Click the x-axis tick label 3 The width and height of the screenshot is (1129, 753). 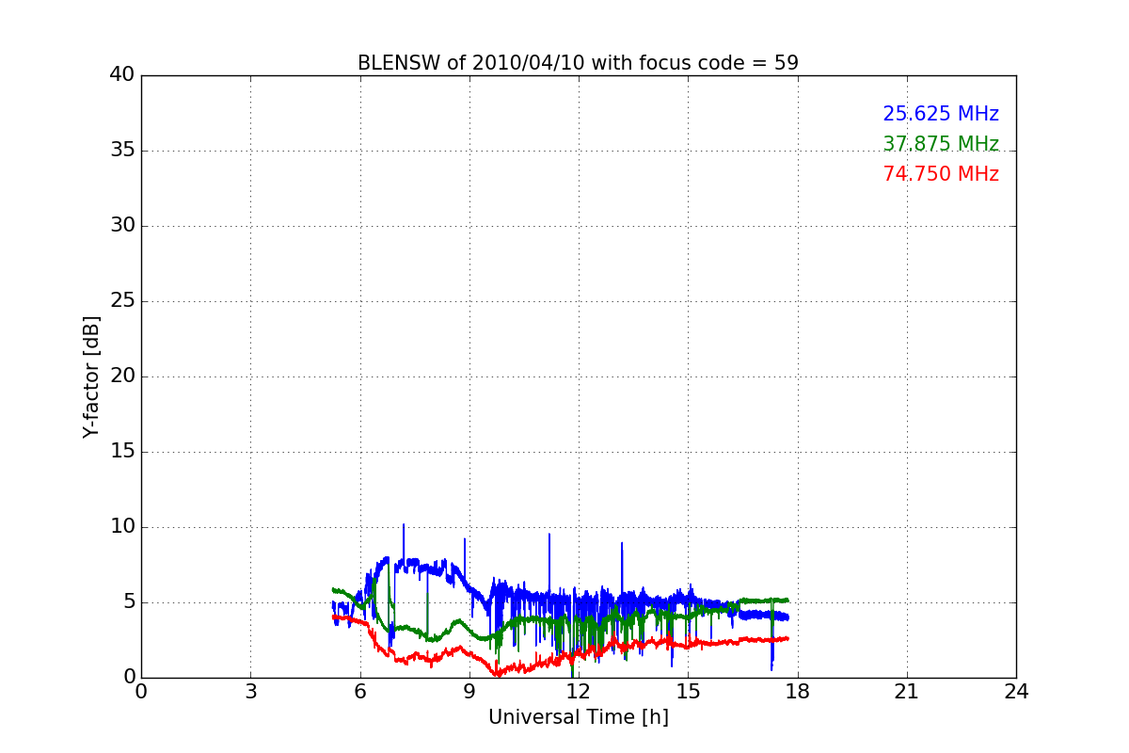[x=250, y=692]
